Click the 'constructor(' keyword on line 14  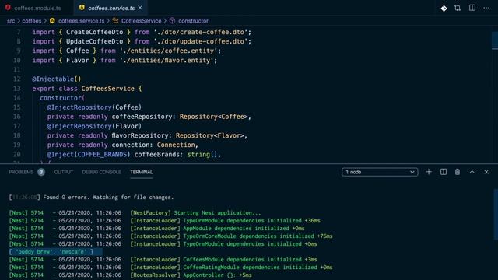click(62, 98)
